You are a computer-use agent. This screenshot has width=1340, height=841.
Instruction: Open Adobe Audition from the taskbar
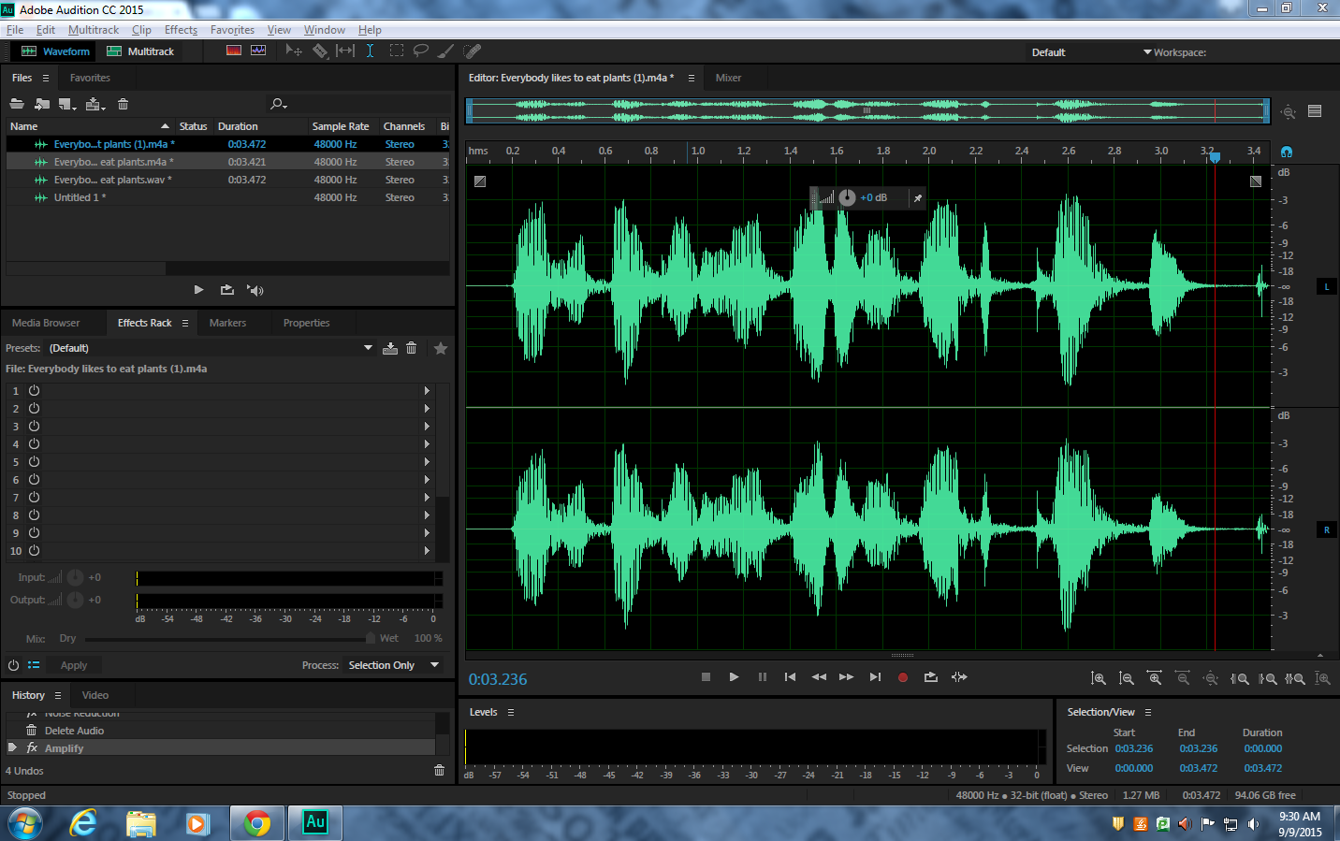click(x=314, y=822)
